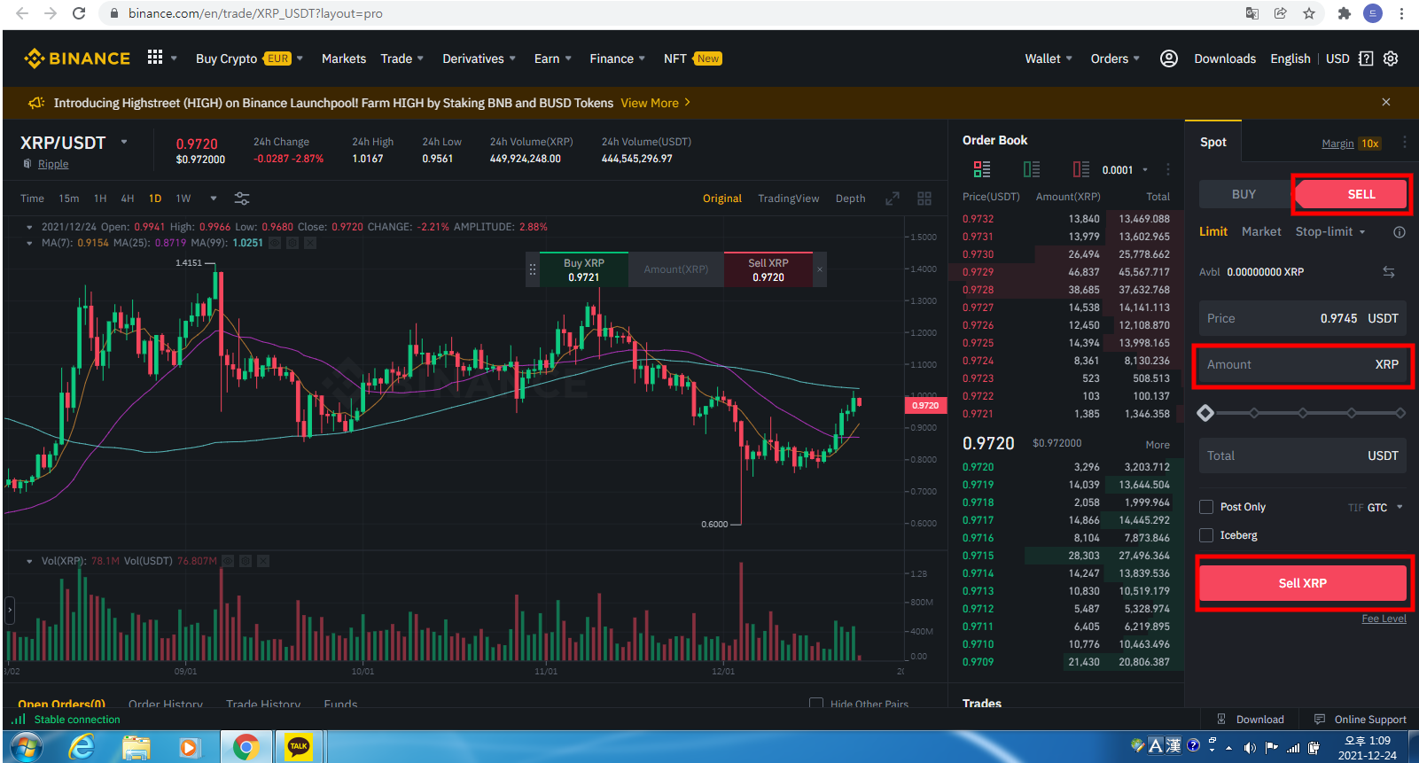The height and width of the screenshot is (763, 1419).
Task: Enable Iceberg checkbox
Action: point(1206,535)
